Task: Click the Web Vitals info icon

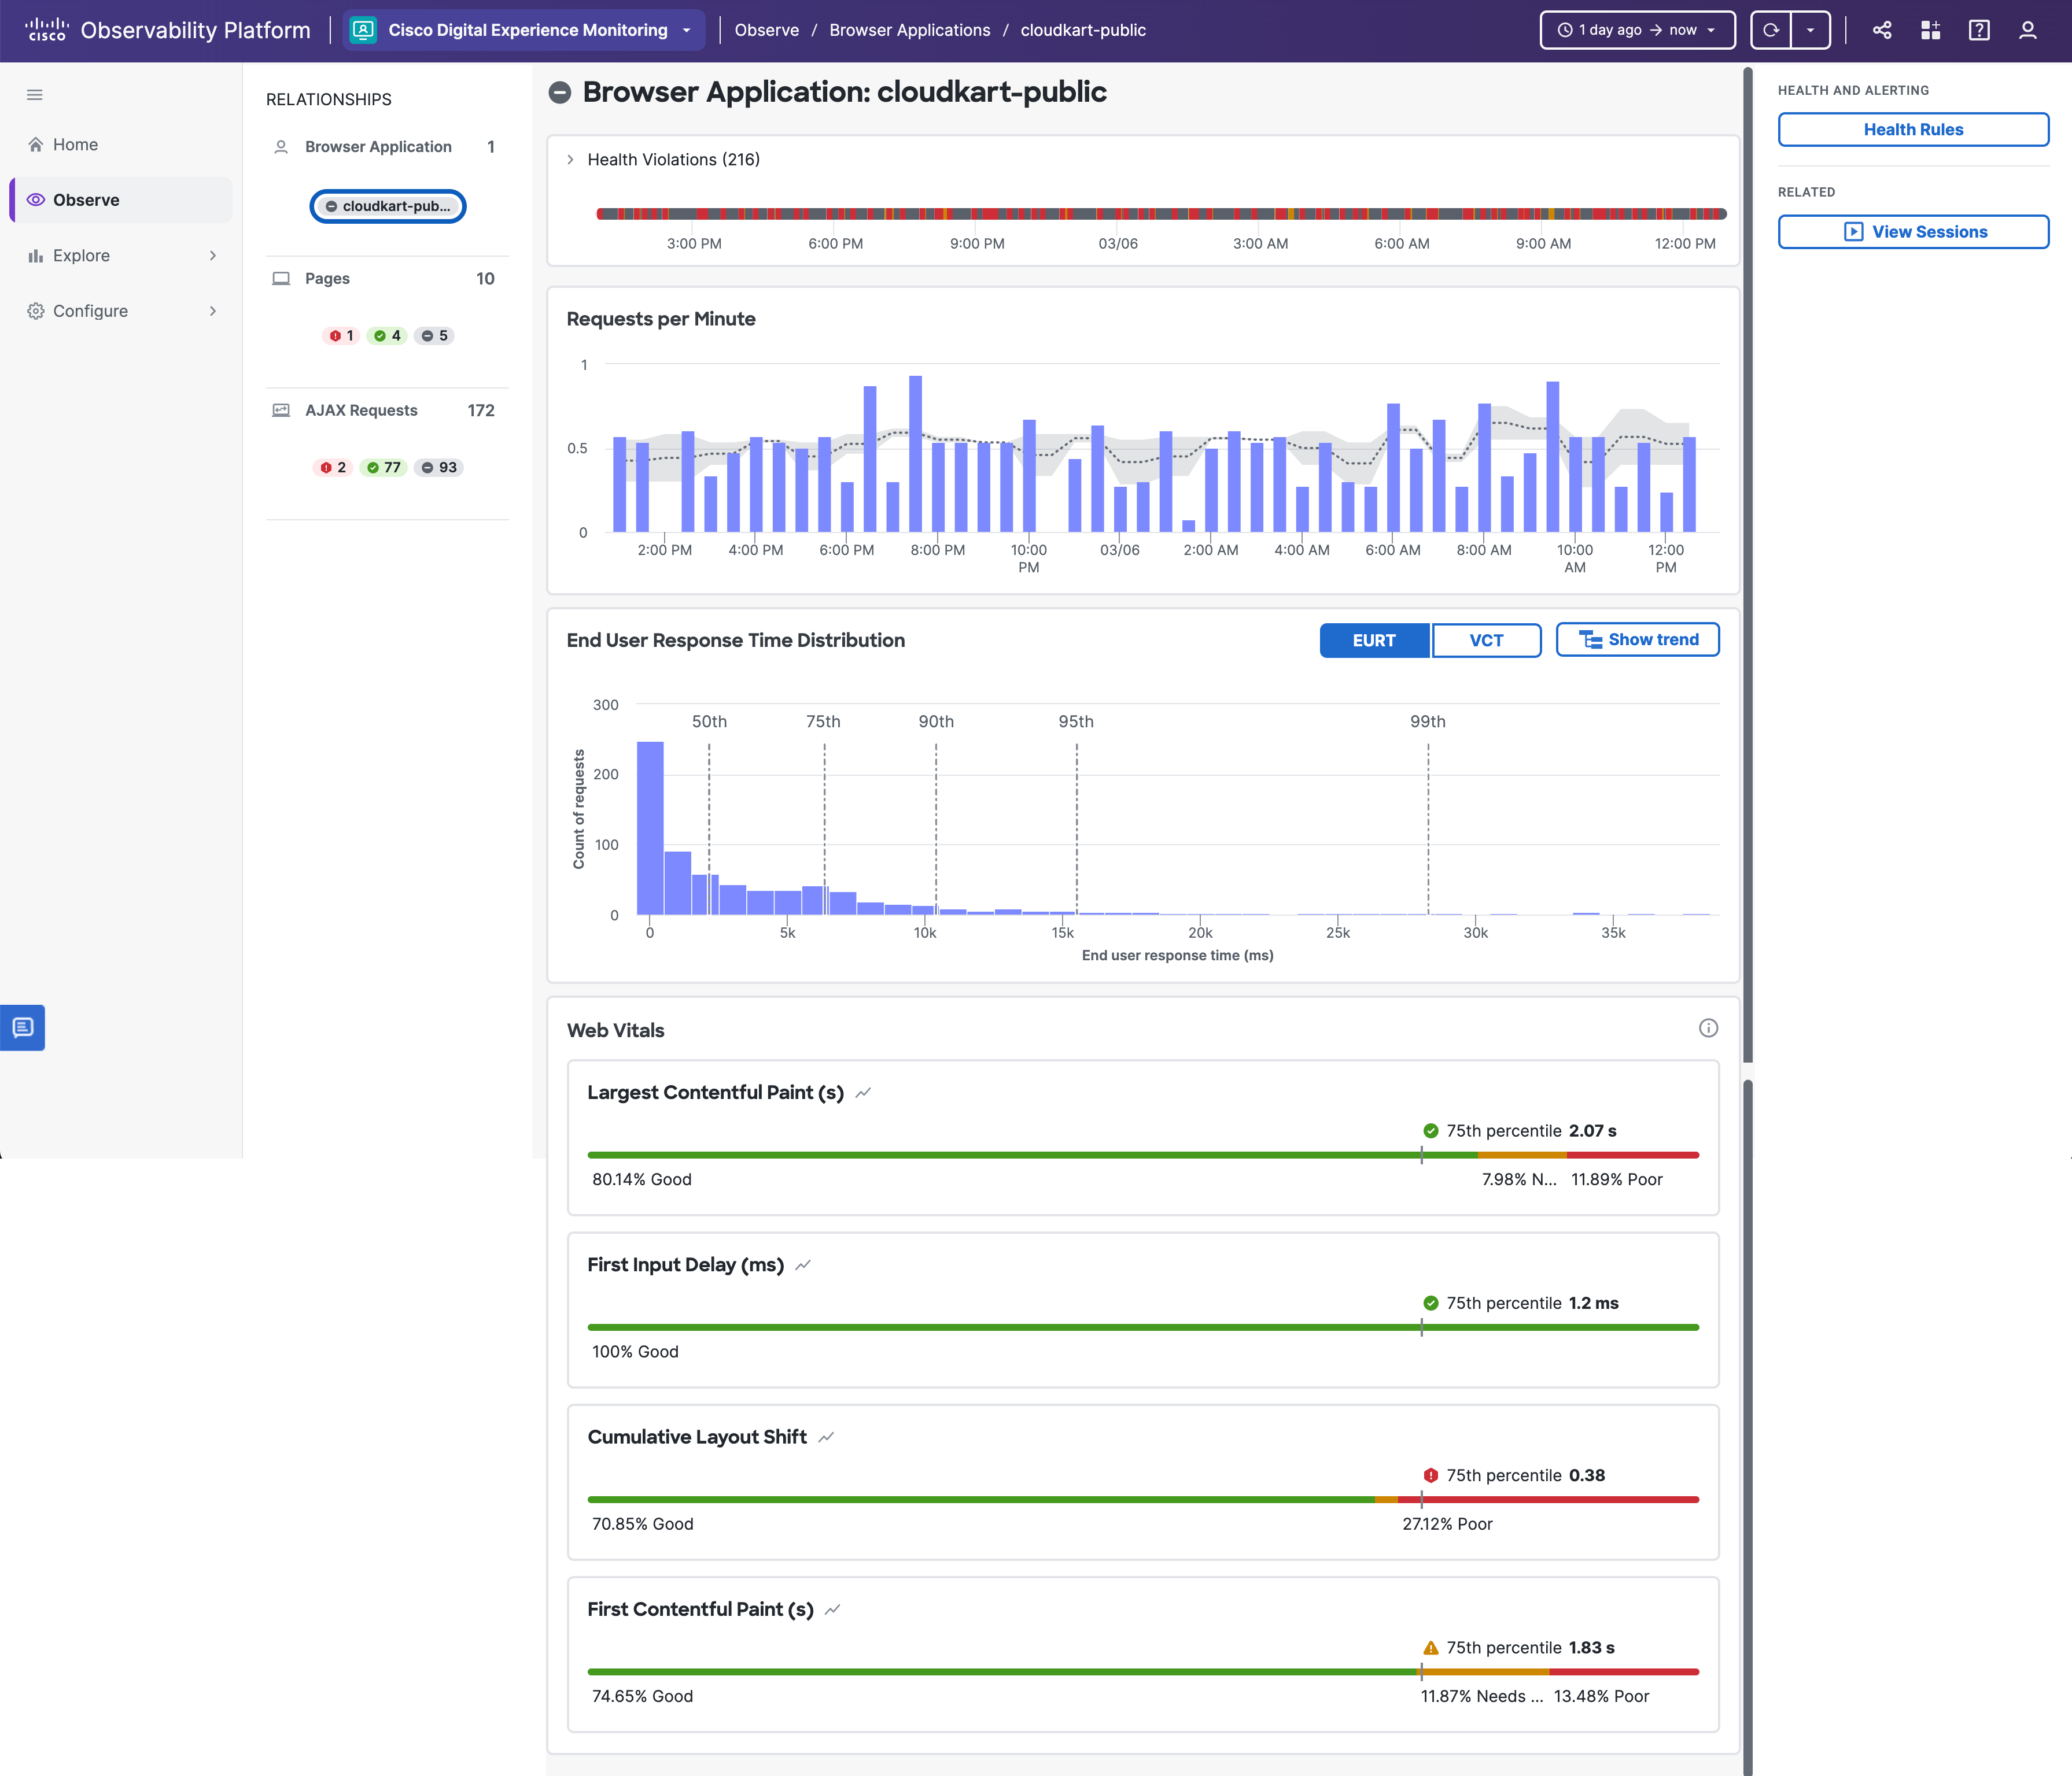Action: pos(1708,1028)
